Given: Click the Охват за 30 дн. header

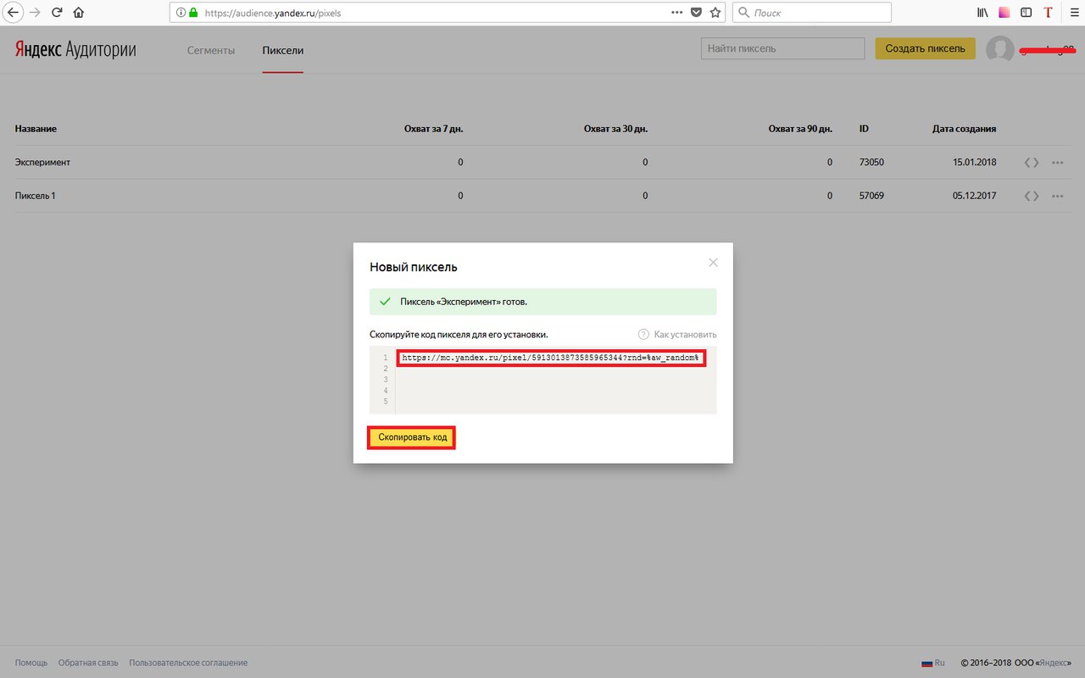Looking at the screenshot, I should [616, 129].
